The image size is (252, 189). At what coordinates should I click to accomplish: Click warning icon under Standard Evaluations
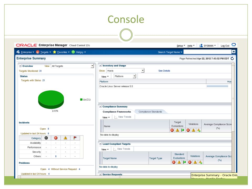tap(179, 162)
